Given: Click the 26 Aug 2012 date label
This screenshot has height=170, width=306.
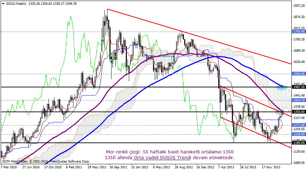Looking at the screenshot, I should [x=184, y=167].
